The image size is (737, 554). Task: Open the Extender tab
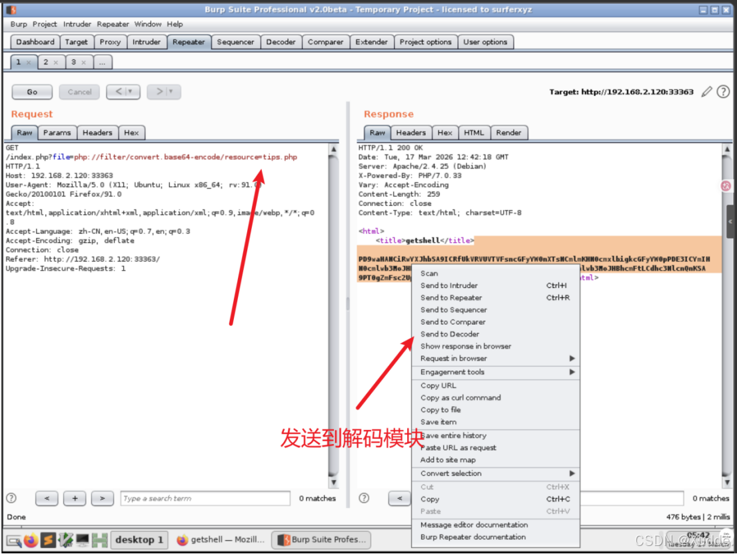pyautogui.click(x=371, y=42)
